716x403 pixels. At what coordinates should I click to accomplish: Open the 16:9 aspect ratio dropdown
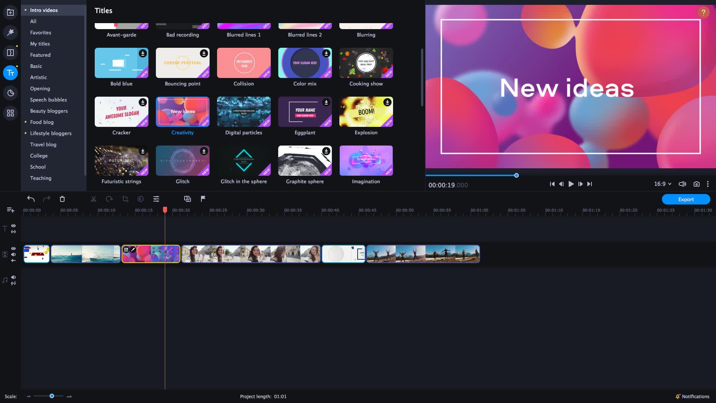(x=661, y=184)
